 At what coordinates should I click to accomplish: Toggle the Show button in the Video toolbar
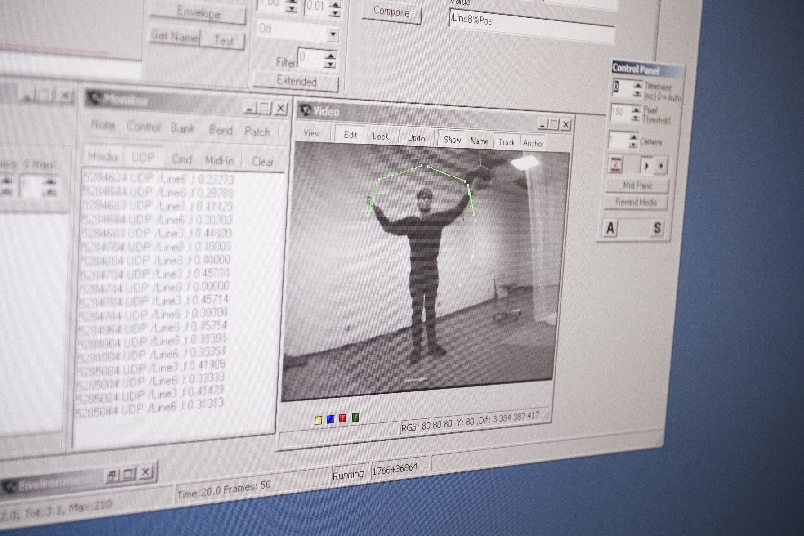[452, 140]
